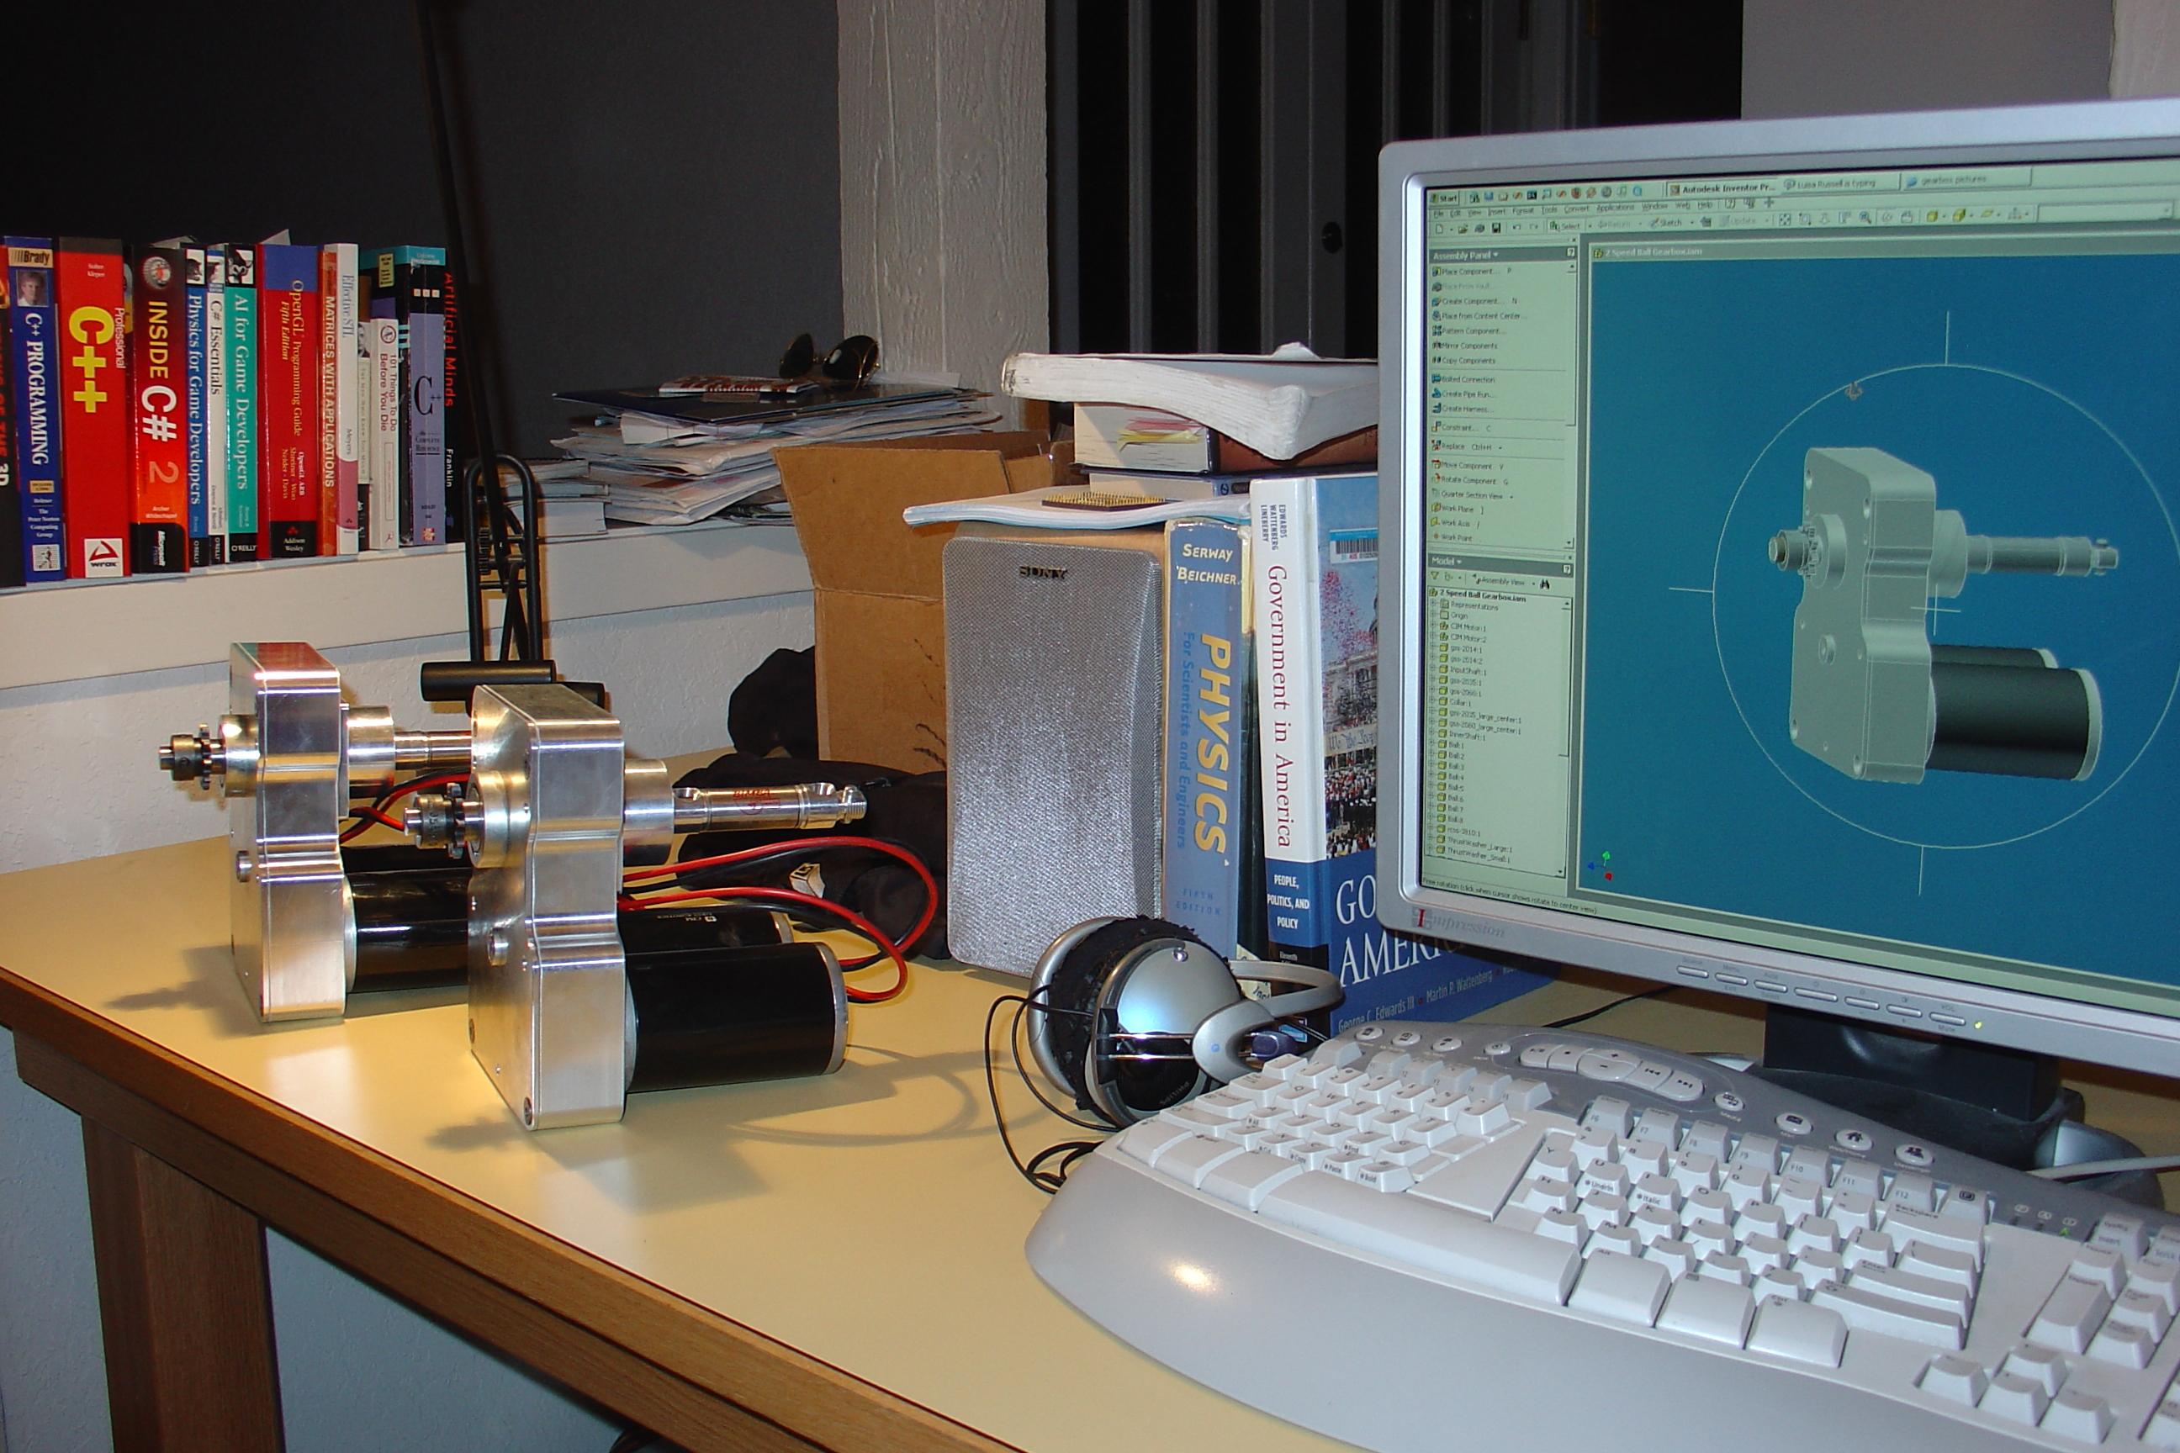Click the Save toolbar icon
Screen dimensions: 2180x1453
tap(1496, 228)
